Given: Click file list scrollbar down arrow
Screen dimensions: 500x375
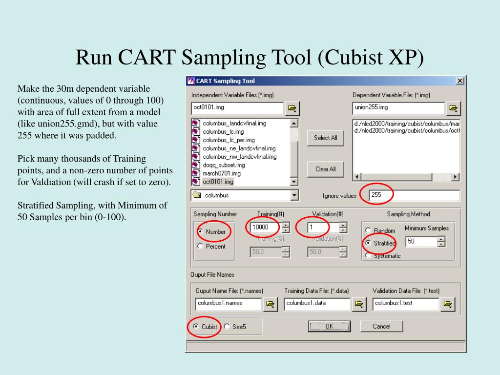Looking at the screenshot, I should [x=294, y=182].
